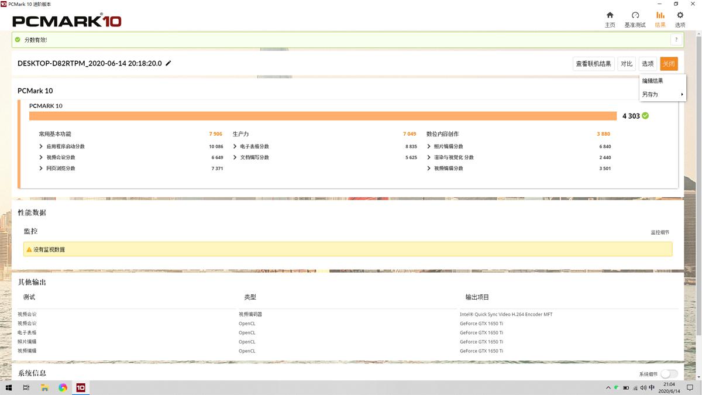702x395 pixels.
Task: Open the 另存为 submenu arrow
Action: coord(682,95)
